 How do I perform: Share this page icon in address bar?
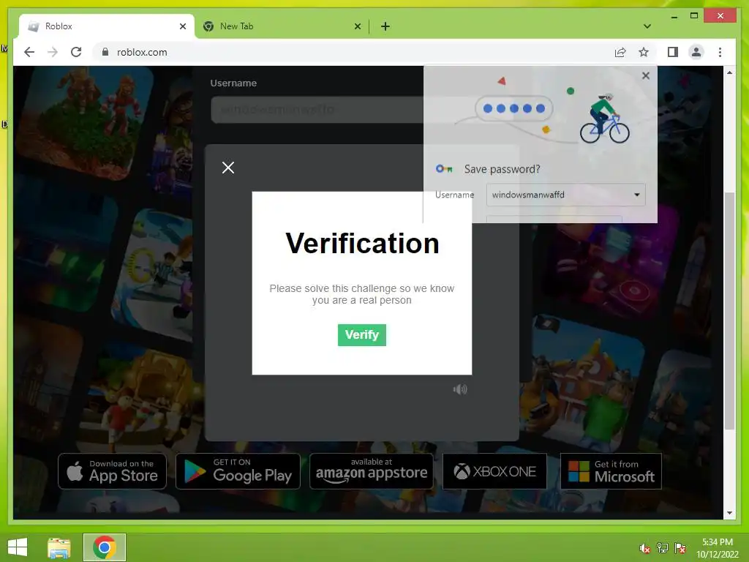[x=620, y=52]
